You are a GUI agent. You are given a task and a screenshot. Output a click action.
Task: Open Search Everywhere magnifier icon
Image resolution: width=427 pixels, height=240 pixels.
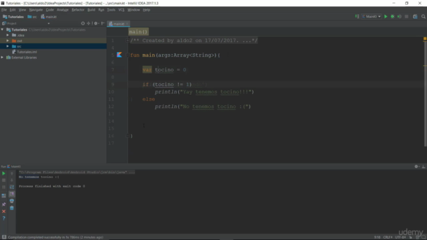(x=423, y=17)
